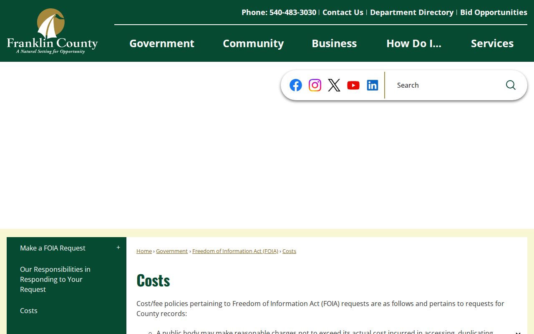The image size is (534, 334).
Task: Open the How Do I... menu
Action: point(414,43)
